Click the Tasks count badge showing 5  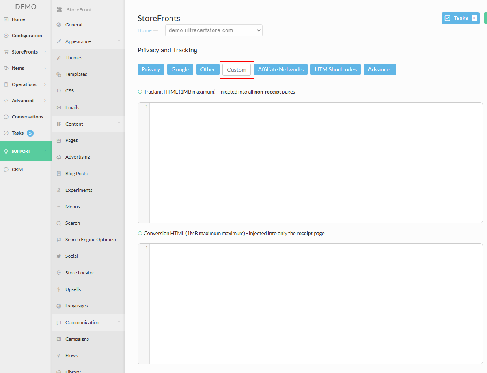[x=30, y=133]
